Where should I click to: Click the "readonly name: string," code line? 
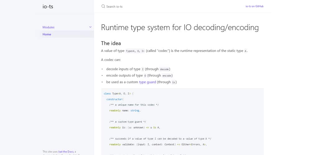pyautogui.click(x=125, y=111)
